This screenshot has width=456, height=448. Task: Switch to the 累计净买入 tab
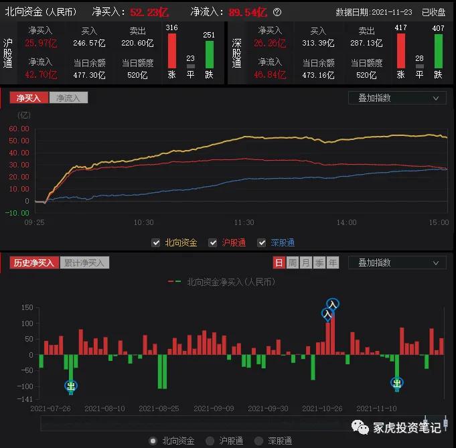84,263
